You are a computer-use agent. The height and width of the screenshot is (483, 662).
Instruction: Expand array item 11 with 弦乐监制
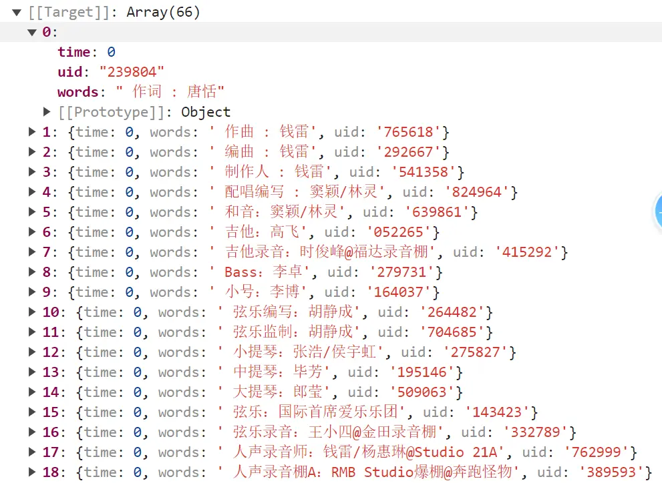point(31,332)
